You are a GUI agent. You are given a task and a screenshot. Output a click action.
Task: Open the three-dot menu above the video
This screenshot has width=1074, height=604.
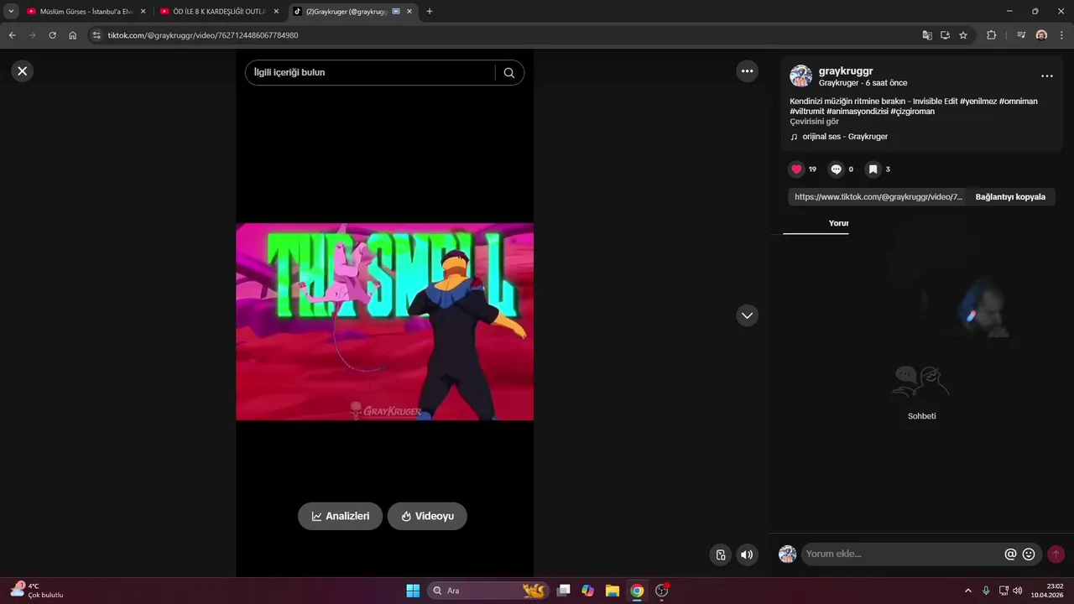747,71
